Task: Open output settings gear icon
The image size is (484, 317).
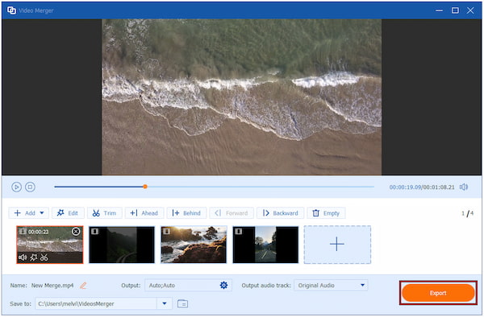Action: click(223, 286)
